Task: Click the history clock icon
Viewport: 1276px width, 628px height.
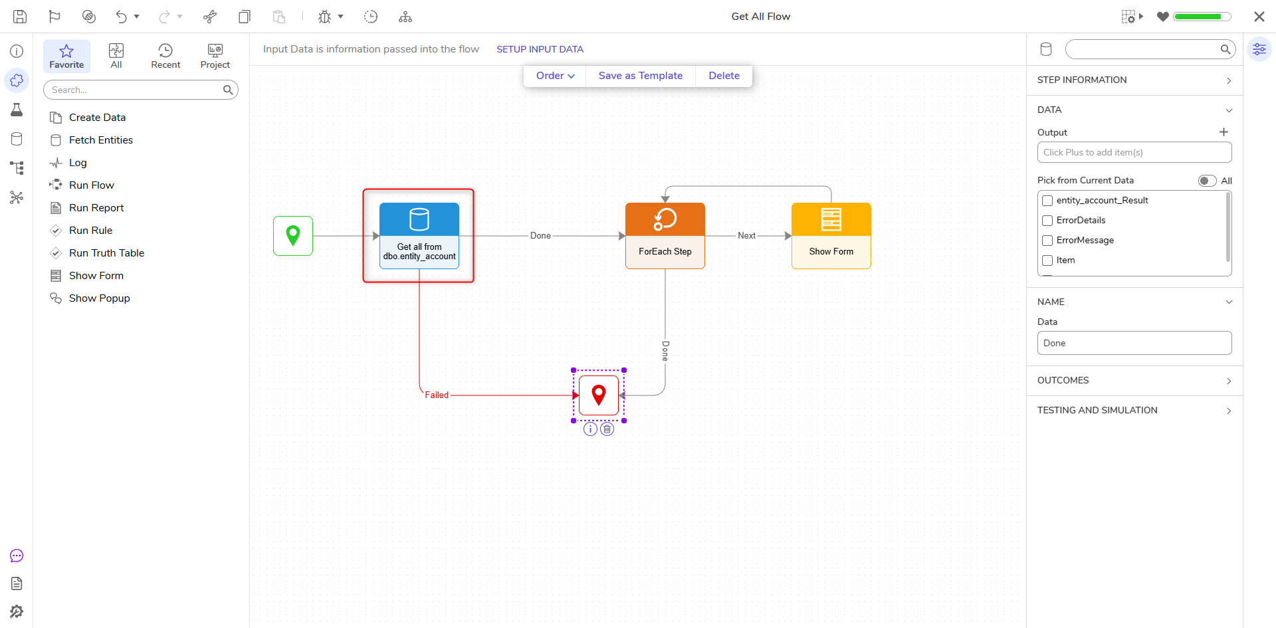Action: click(x=371, y=17)
